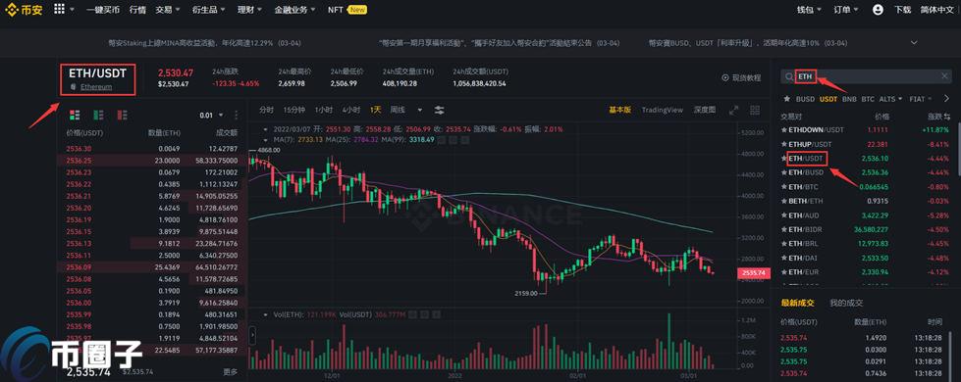The image size is (961, 382).
Task: Toggle favorite star for ETHDOWN/USDT pair
Action: (784, 129)
